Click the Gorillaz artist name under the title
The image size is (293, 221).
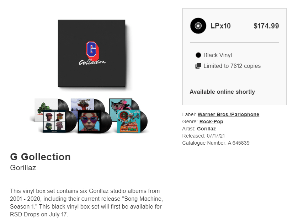click(x=23, y=168)
